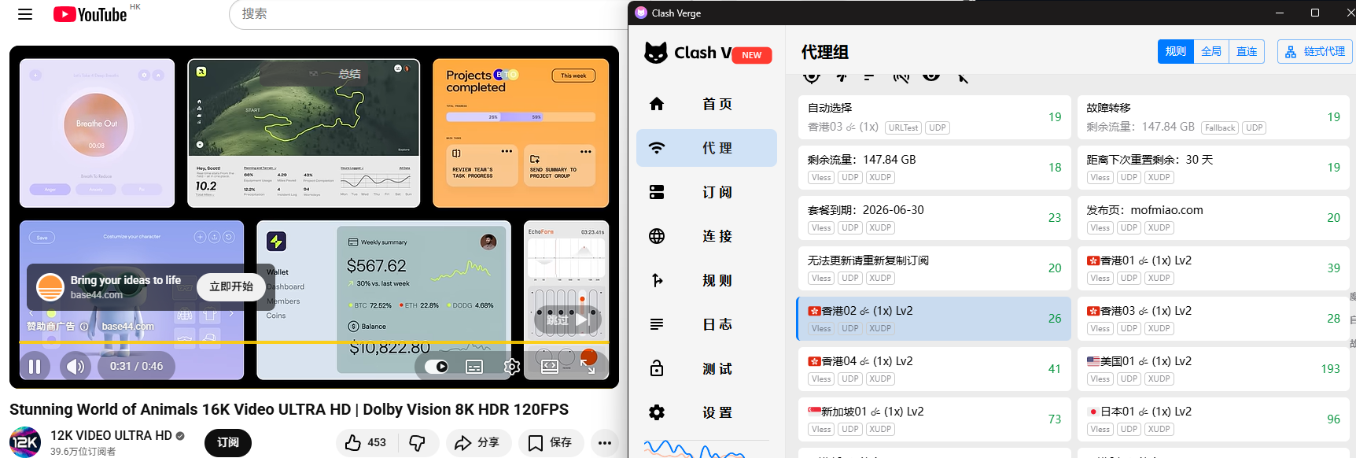Switch proxy mode to 直连 (Direct)
1356x458 pixels.
pyautogui.click(x=1247, y=51)
